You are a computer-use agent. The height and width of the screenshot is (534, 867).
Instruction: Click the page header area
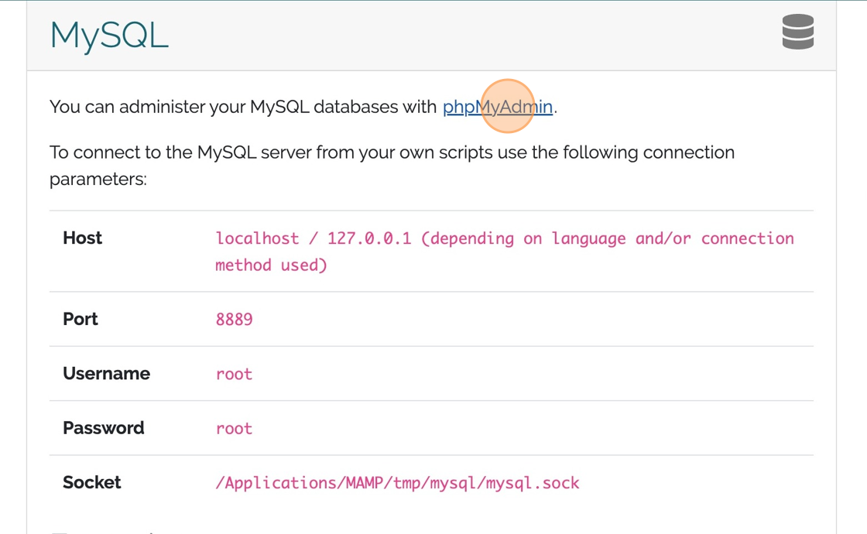coord(433,35)
